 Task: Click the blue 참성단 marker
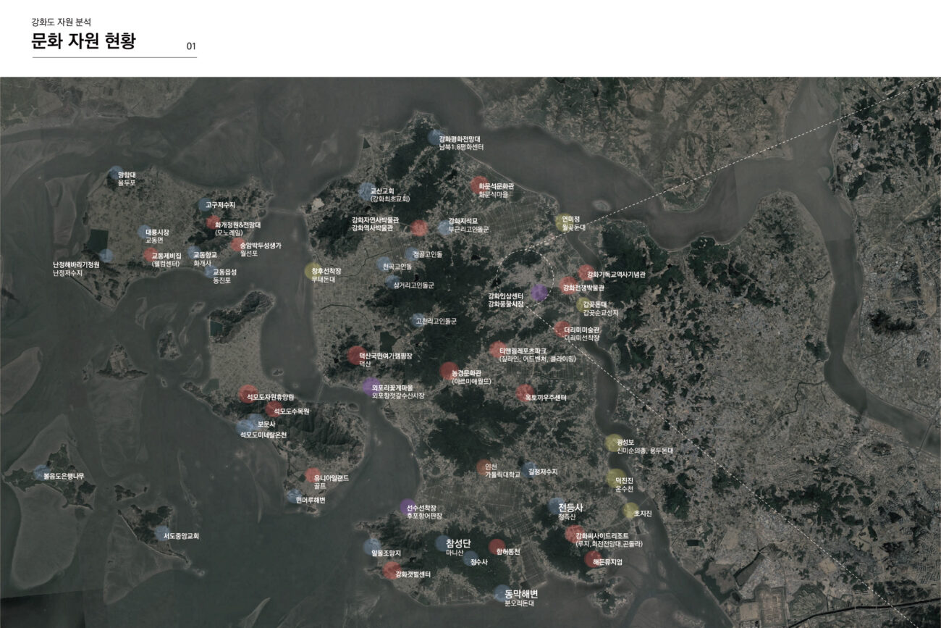(443, 543)
